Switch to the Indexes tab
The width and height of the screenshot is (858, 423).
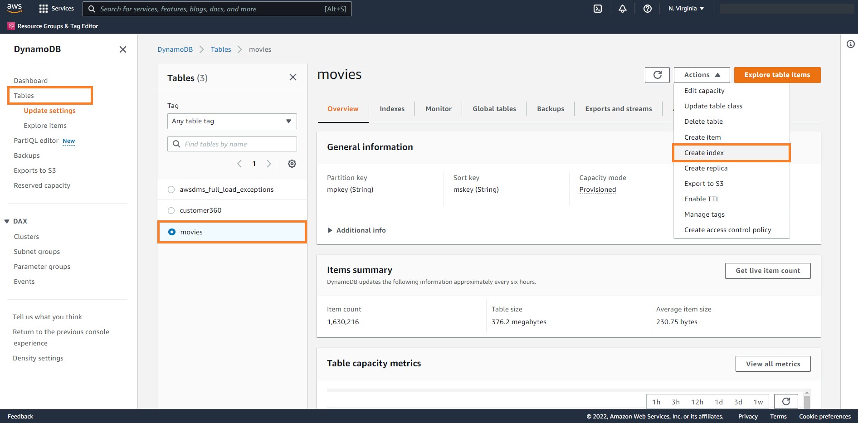tap(392, 109)
